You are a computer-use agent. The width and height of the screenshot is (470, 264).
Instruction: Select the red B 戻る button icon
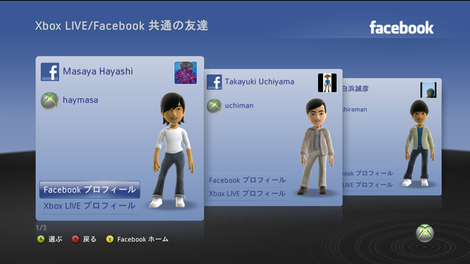[75, 239]
